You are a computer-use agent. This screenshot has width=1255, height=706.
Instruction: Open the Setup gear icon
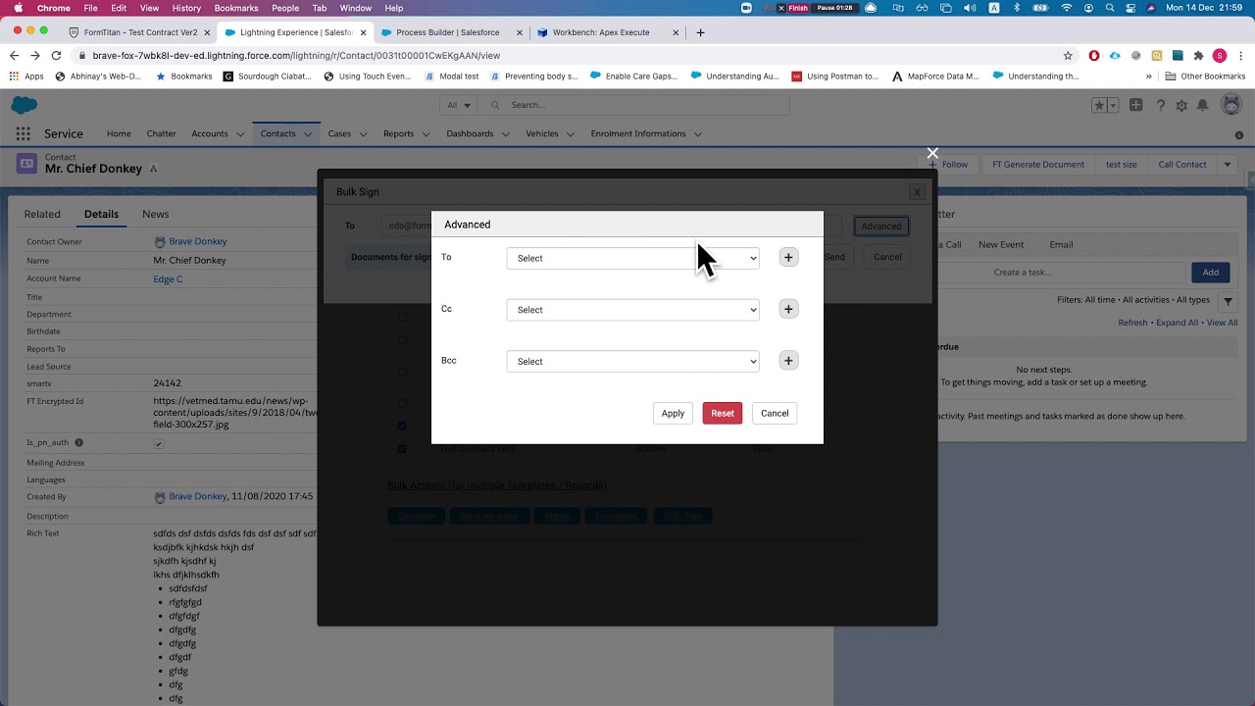coord(1181,105)
